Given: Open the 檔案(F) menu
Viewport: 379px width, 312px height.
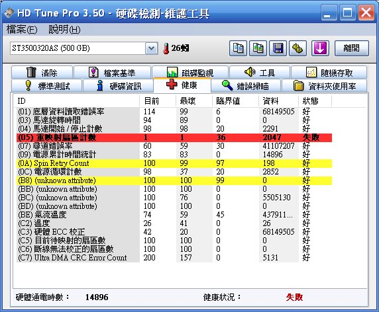Looking at the screenshot, I should coord(22,30).
